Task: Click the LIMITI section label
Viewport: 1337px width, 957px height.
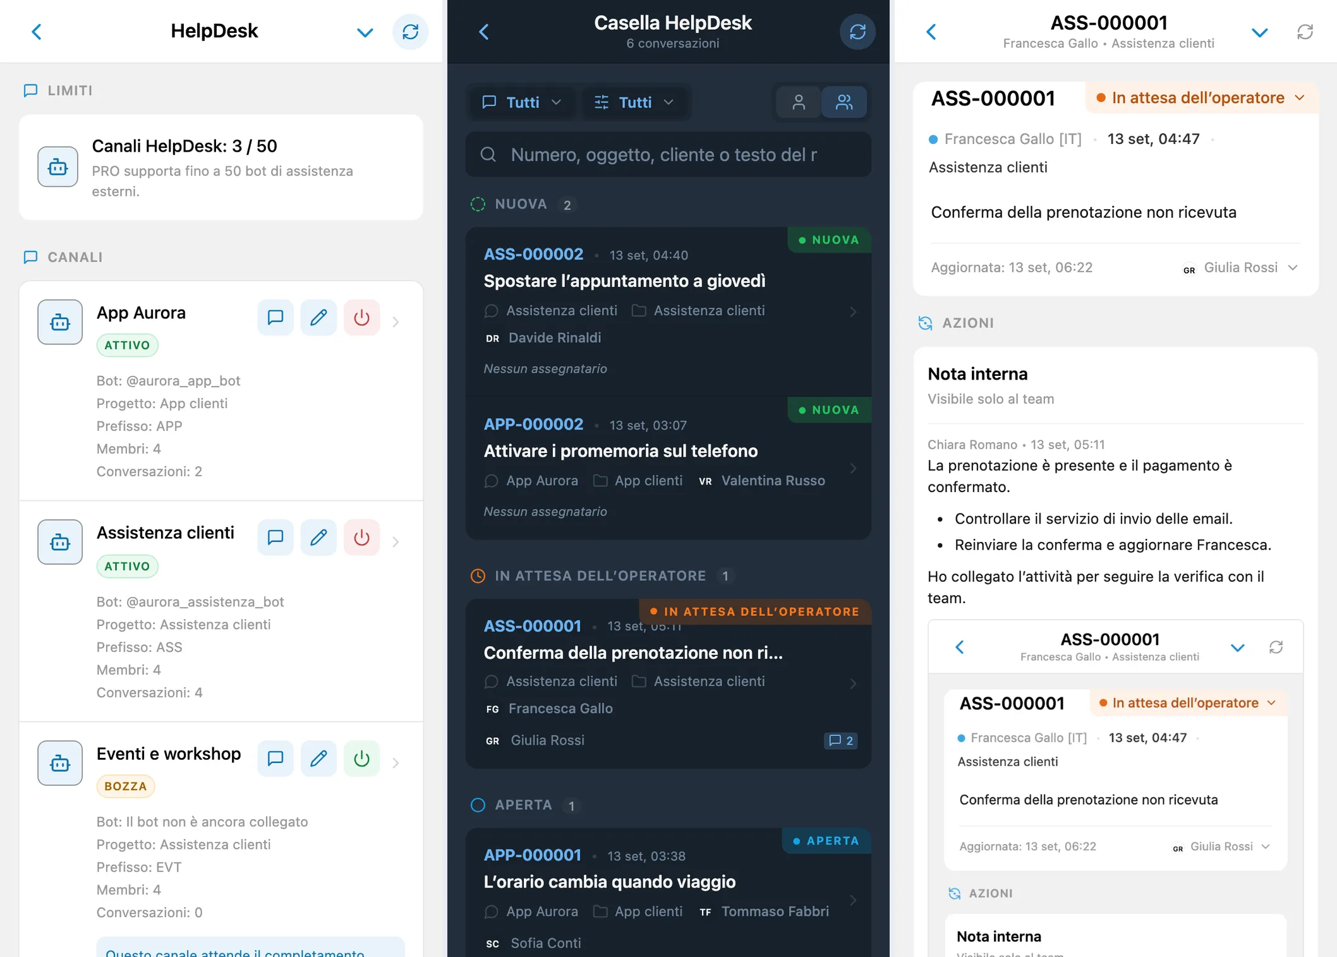Action: [70, 90]
